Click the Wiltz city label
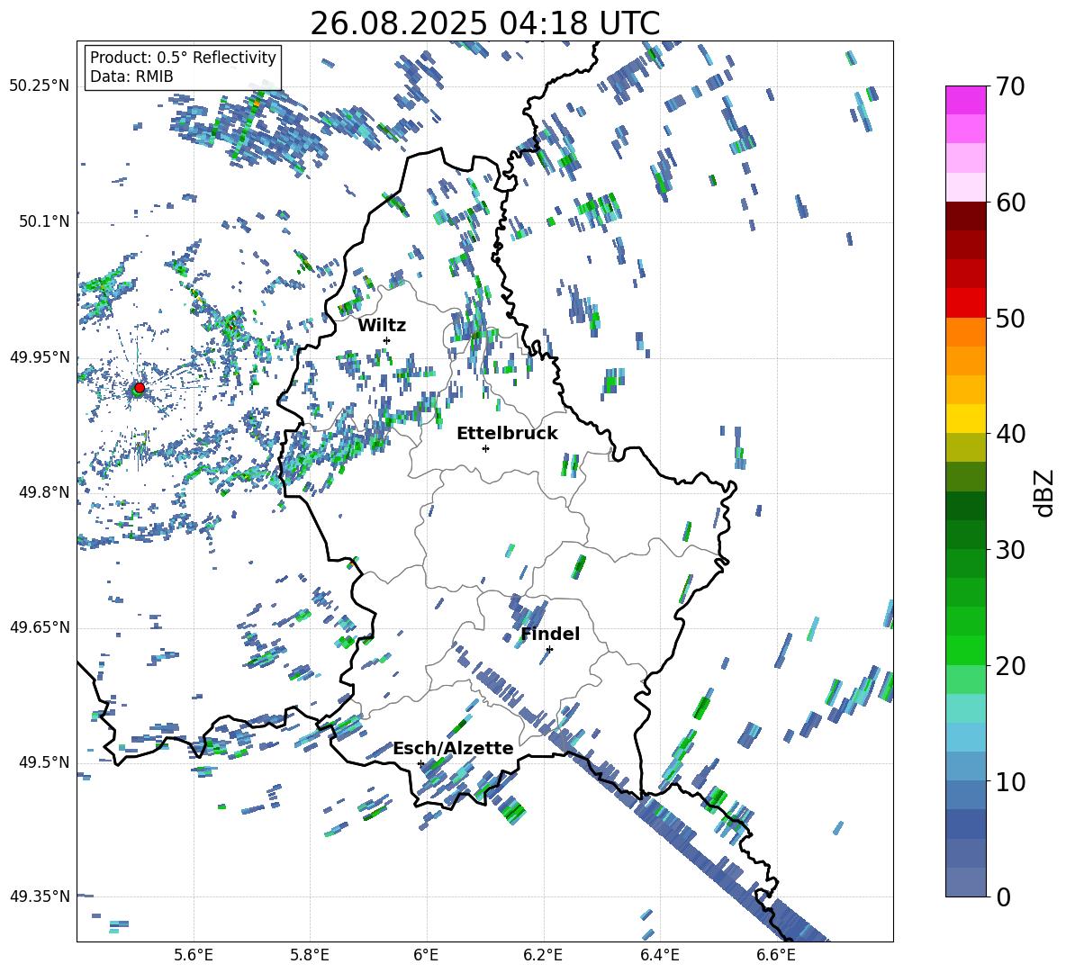 coord(382,326)
